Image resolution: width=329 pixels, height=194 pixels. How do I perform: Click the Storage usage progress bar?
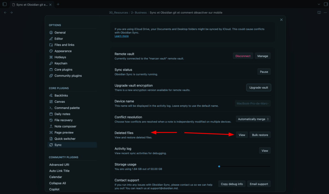pos(245,166)
